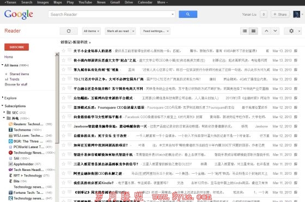The width and height of the screenshot is (305, 202).
Task: Star the first article dated Mar 13, 2013
Action: coord(63,51)
